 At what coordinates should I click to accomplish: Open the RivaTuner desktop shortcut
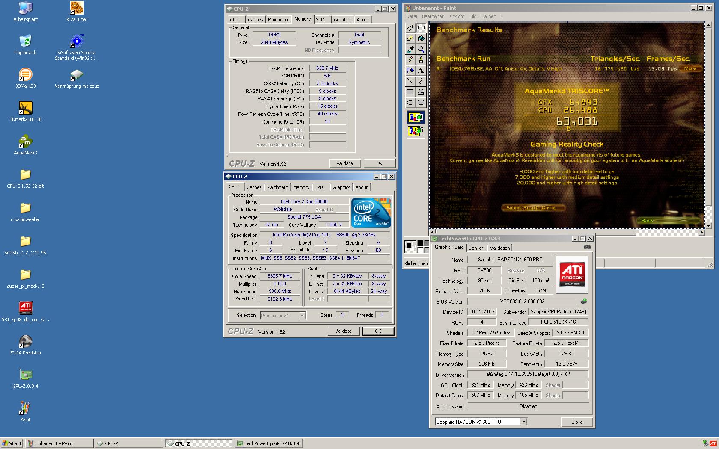click(x=77, y=11)
